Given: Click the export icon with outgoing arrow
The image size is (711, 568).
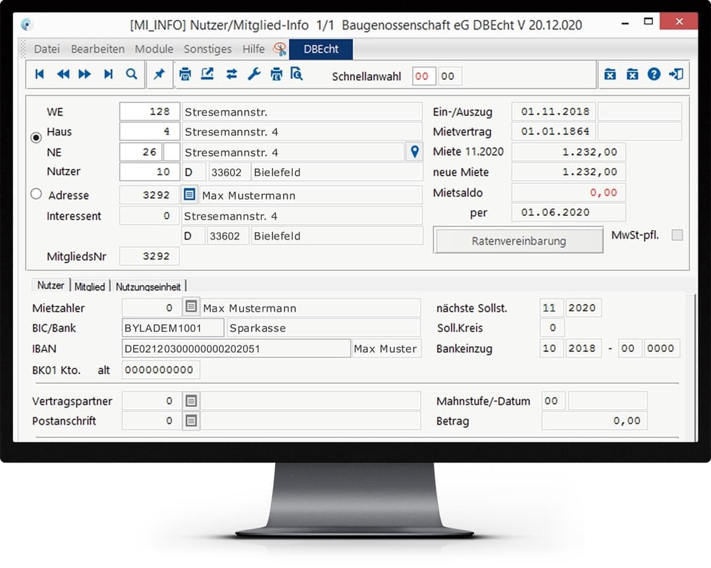Looking at the screenshot, I should [207, 74].
